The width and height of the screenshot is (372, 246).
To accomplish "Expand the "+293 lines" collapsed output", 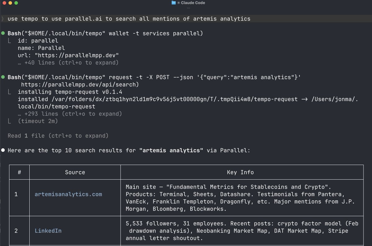I will click(x=70, y=114).
